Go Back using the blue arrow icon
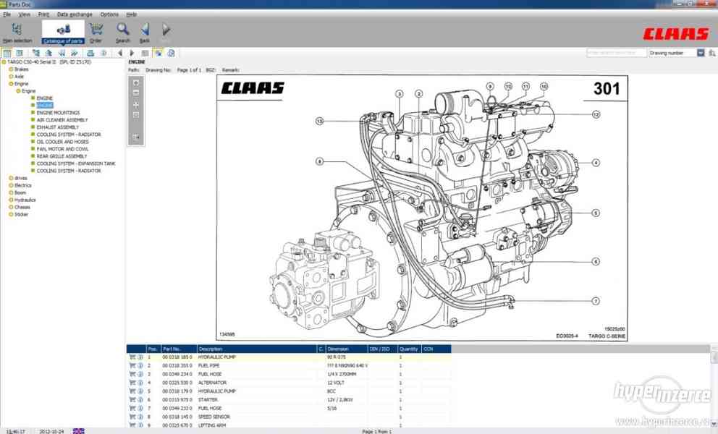 click(x=145, y=33)
